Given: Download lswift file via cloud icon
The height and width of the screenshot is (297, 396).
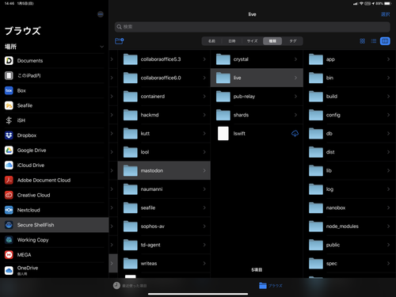Looking at the screenshot, I should pos(295,134).
